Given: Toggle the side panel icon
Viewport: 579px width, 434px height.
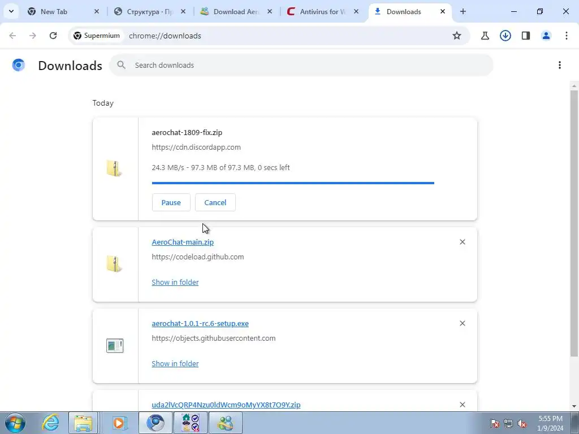Looking at the screenshot, I should pyautogui.click(x=526, y=36).
